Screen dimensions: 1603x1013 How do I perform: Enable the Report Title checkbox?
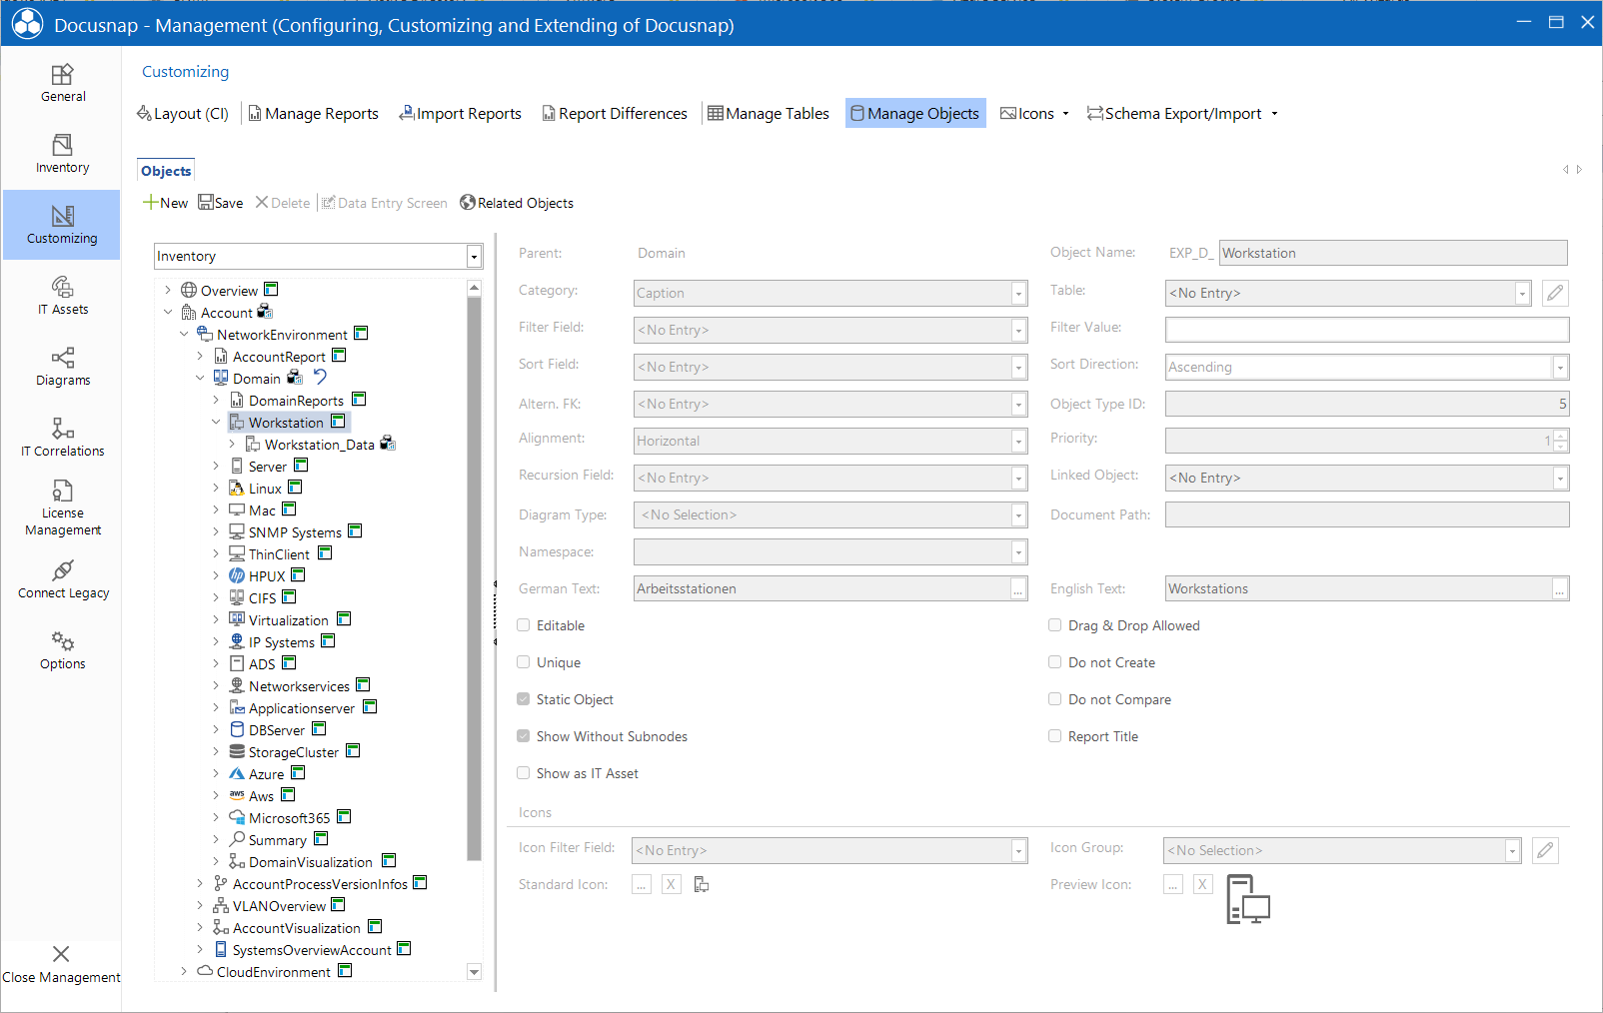tap(1054, 736)
